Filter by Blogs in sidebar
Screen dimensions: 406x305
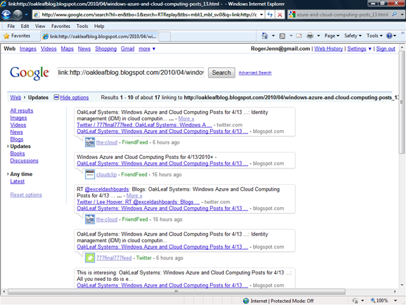(16, 139)
